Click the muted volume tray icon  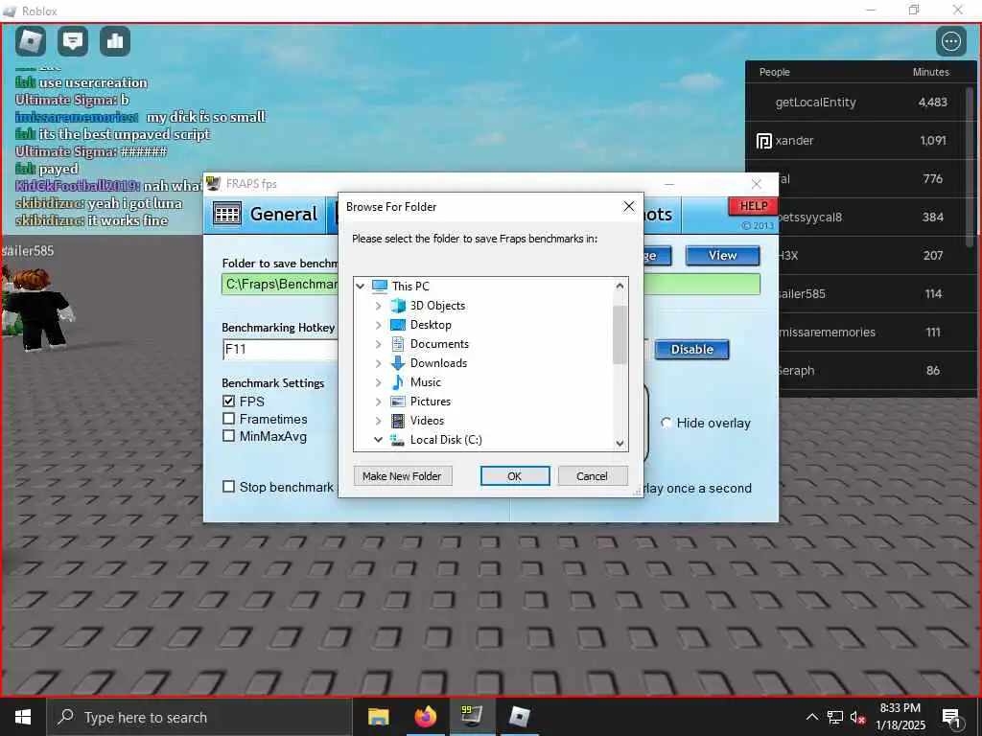(x=857, y=717)
